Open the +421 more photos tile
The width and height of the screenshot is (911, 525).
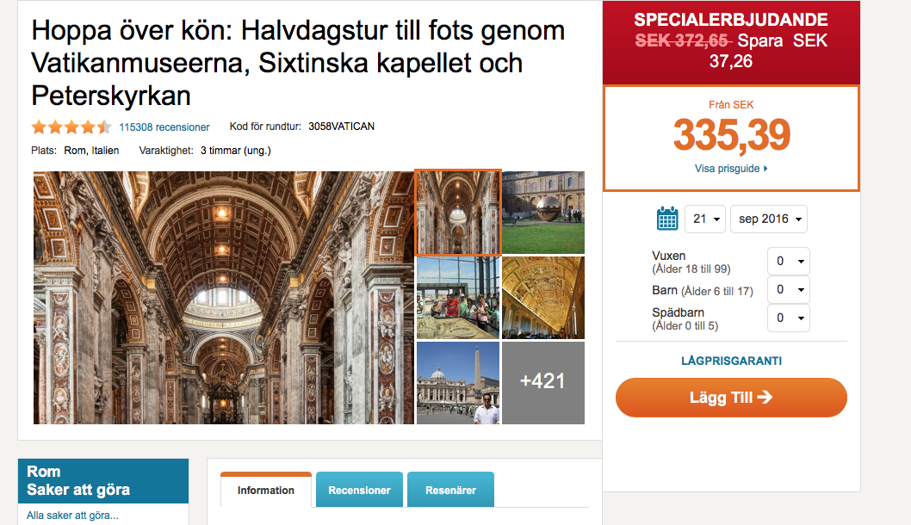click(543, 383)
